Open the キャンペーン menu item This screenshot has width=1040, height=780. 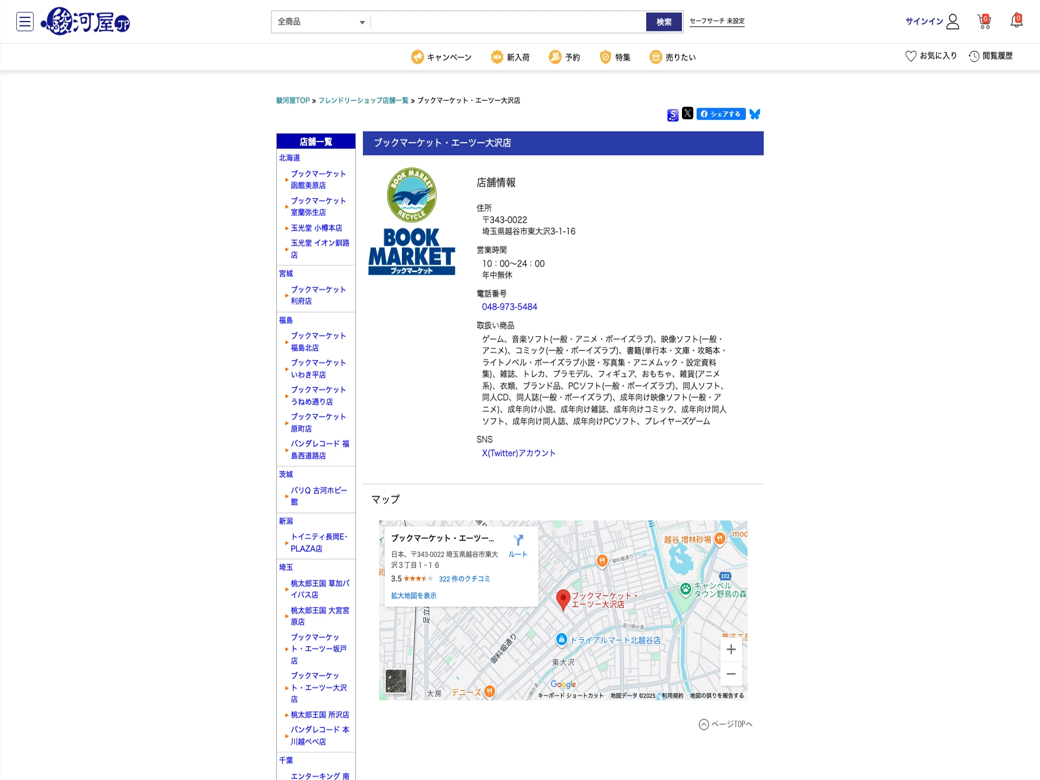pyautogui.click(x=441, y=57)
